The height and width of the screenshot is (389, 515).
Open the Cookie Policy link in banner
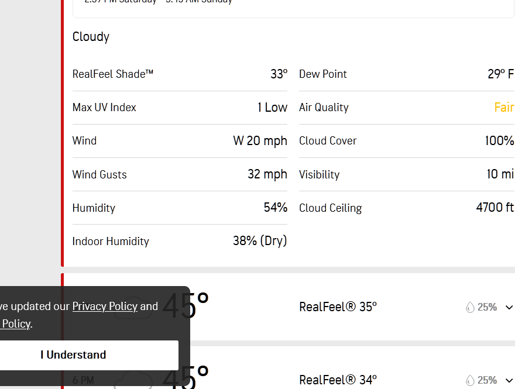[15, 323]
